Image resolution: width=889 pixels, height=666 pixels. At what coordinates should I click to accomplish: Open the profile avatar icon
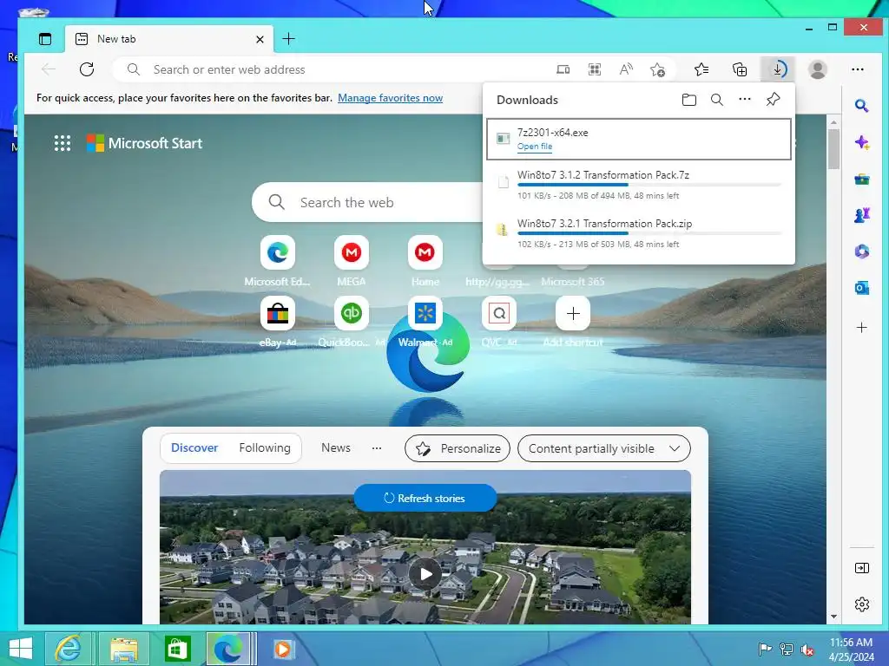click(818, 69)
